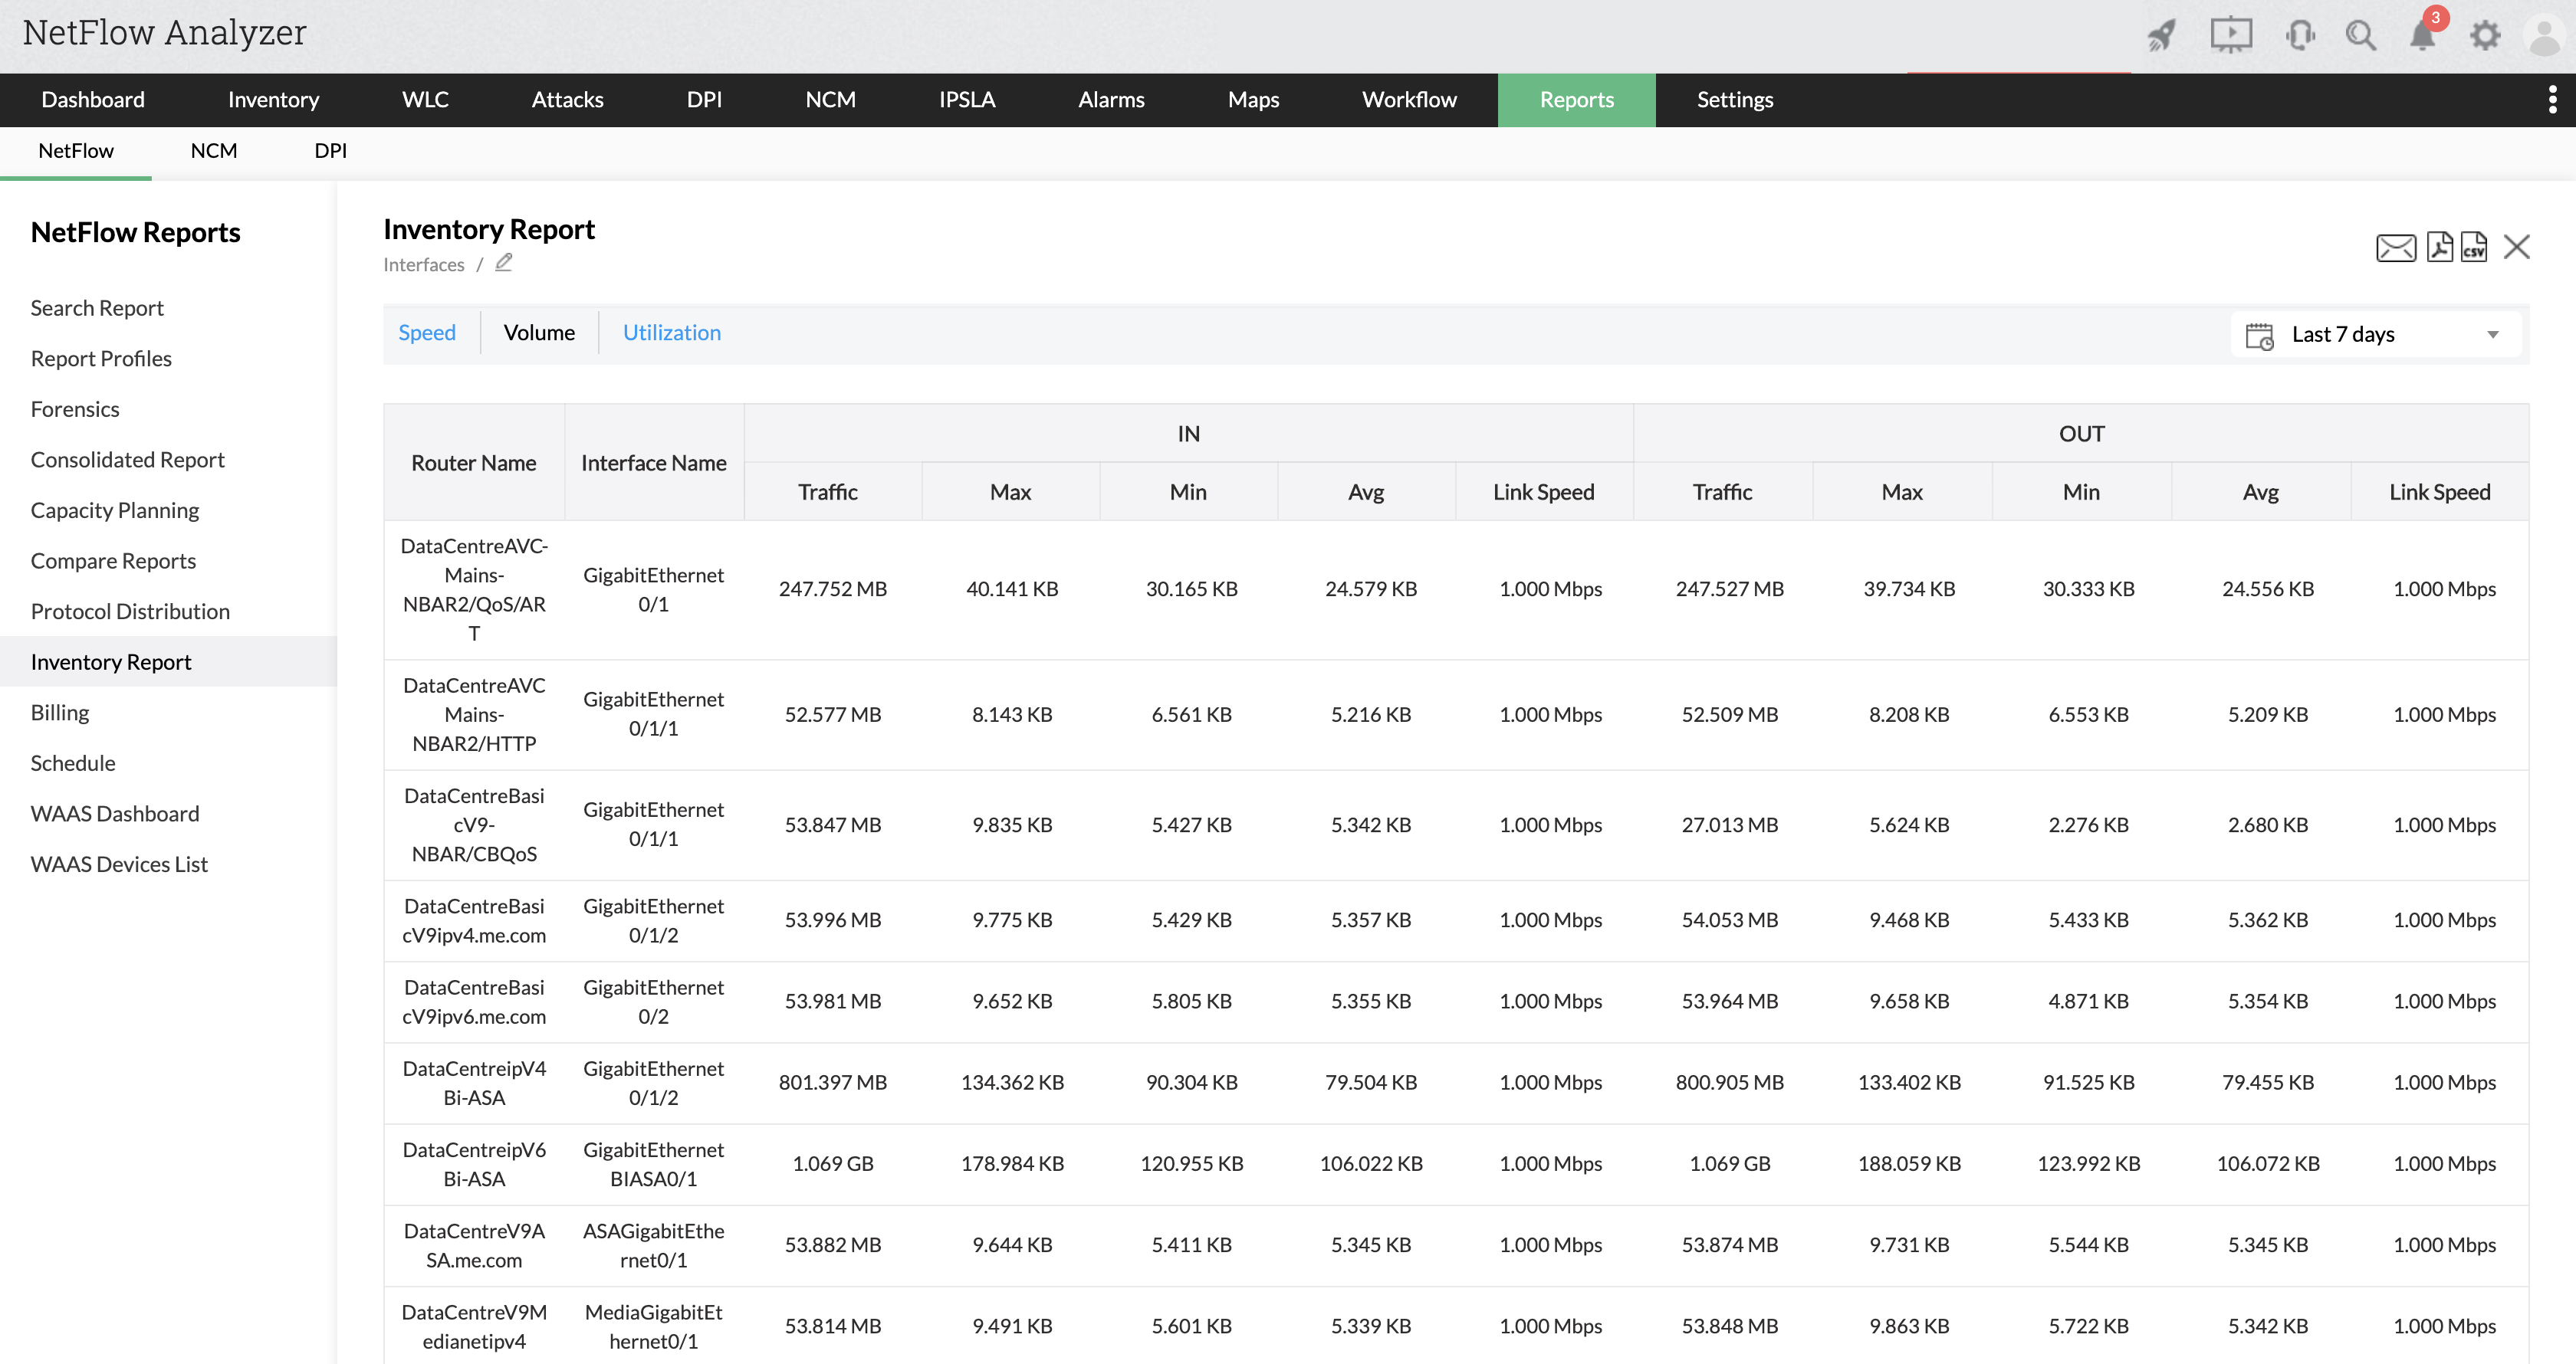The width and height of the screenshot is (2576, 1364).
Task: Click the rocket quick-start icon
Action: tap(2161, 36)
